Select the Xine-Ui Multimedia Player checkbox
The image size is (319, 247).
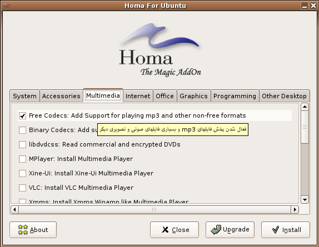click(22, 173)
